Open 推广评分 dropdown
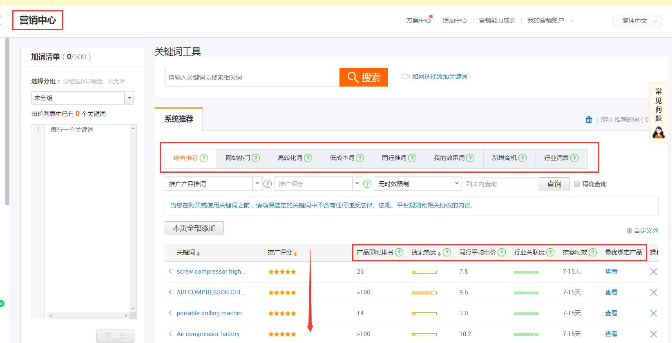Image resolution: width=672 pixels, height=343 pixels. point(357,183)
